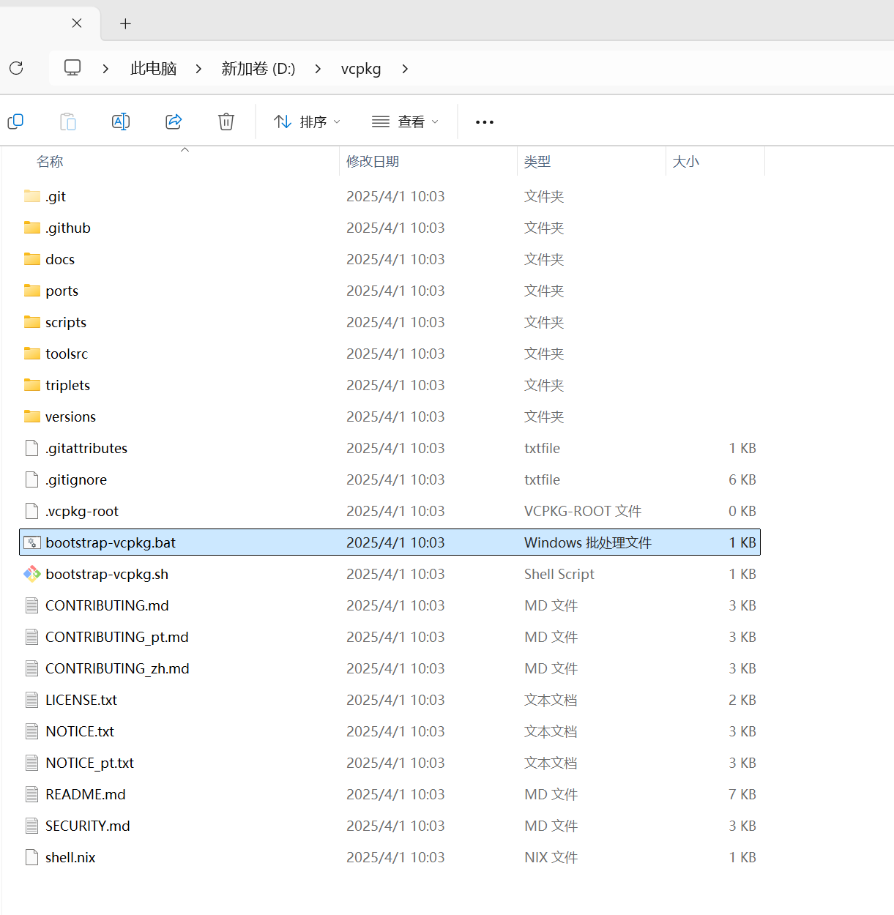Click the 2 KB size of LICENSE.txt

coord(742,700)
